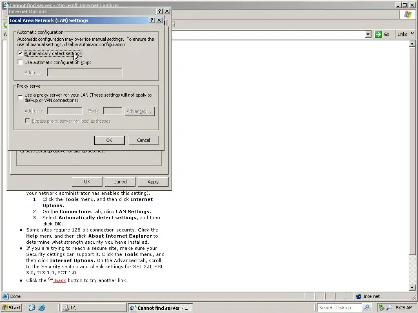Close the LAN Settings dialog
418x313 pixels.
tap(159, 20)
